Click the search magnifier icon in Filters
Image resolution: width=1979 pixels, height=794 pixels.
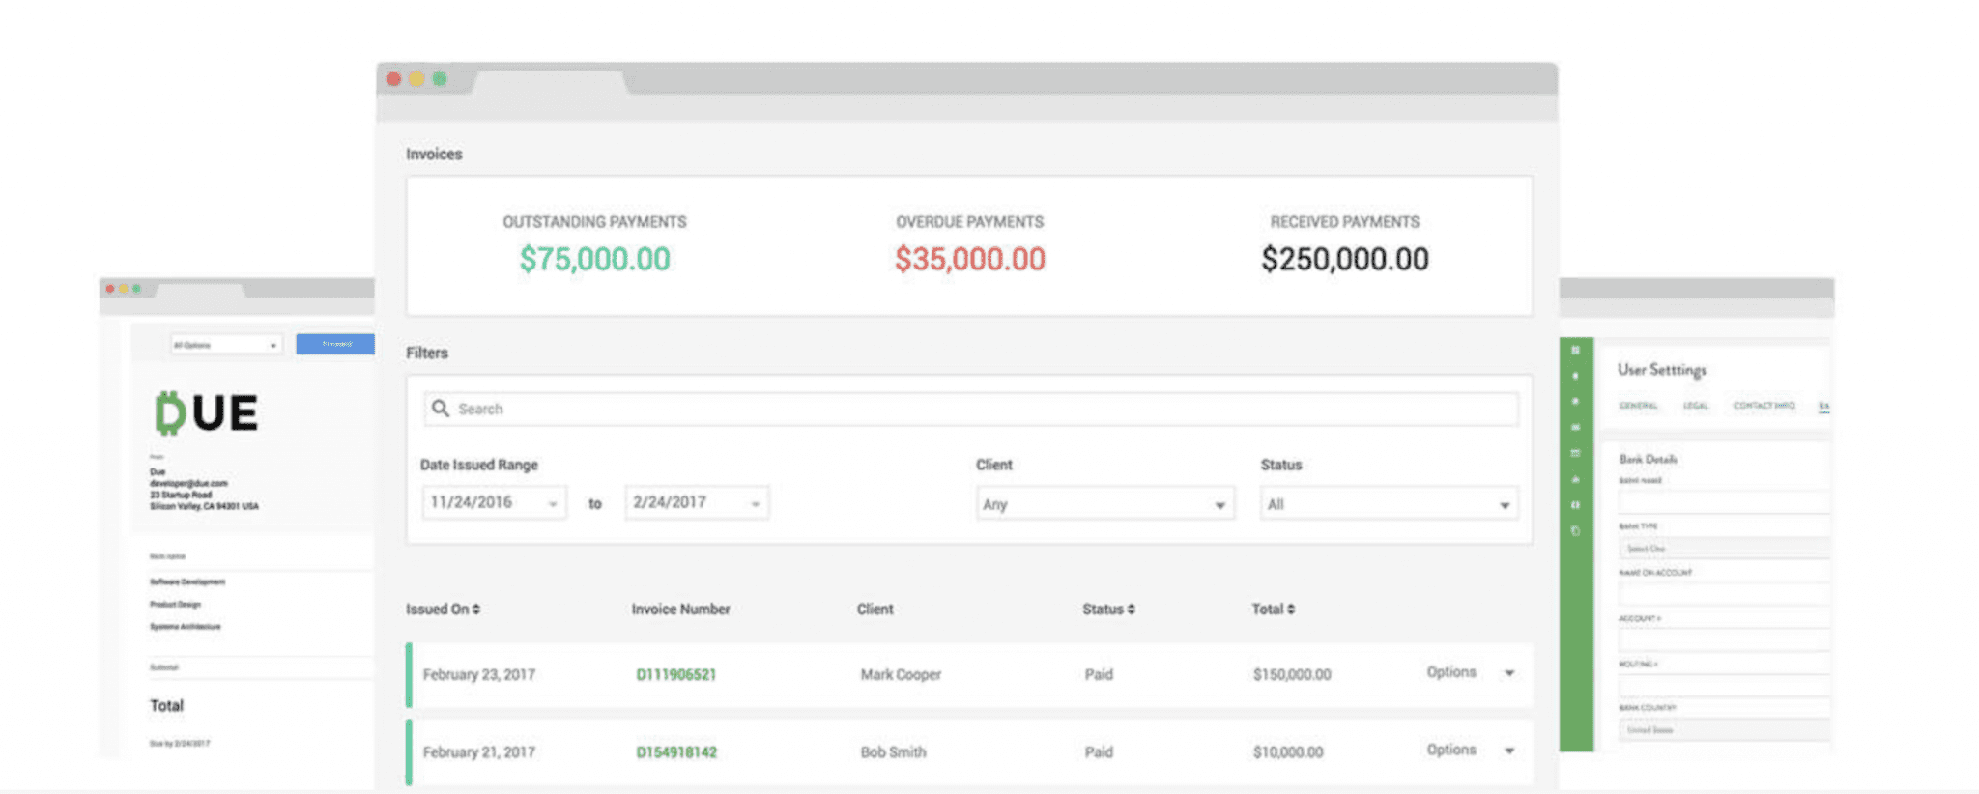pos(441,409)
